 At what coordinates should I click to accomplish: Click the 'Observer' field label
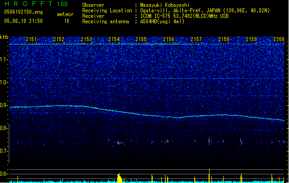(x=93, y=5)
